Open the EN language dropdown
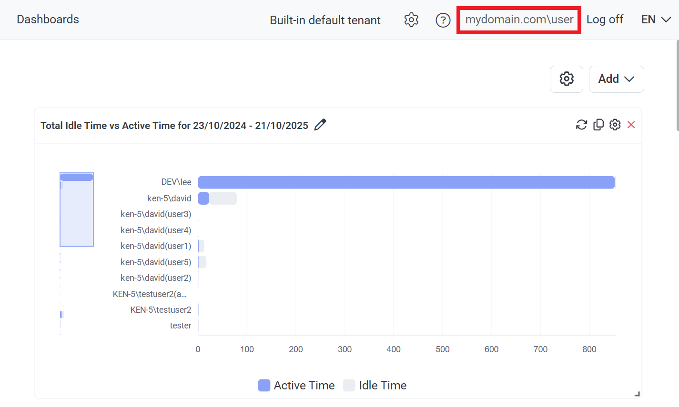 [x=656, y=20]
